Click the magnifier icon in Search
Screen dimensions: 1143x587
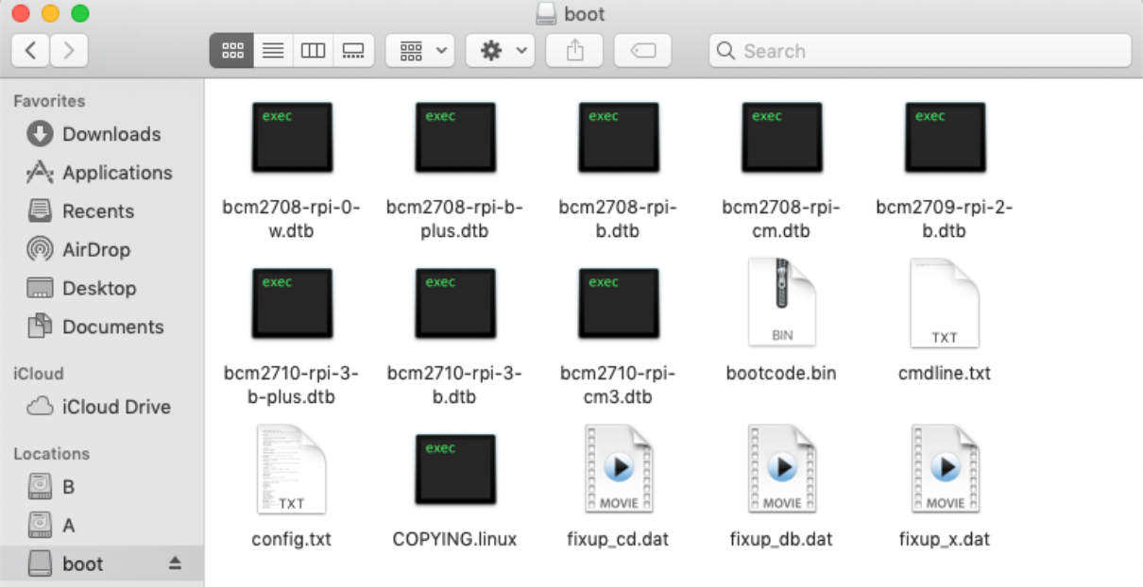[x=725, y=51]
